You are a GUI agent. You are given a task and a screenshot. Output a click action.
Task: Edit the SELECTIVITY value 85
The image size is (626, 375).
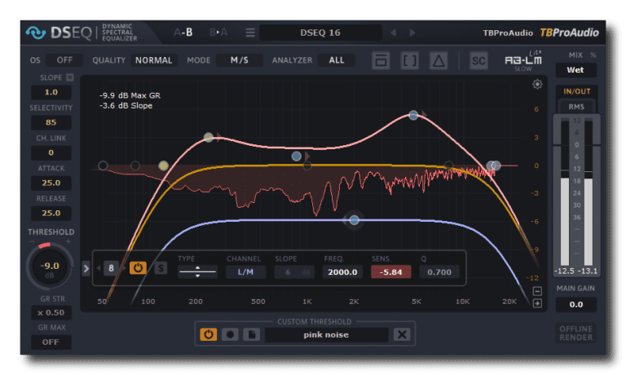51,122
